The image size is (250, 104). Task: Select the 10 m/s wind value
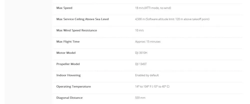pos(139,30)
